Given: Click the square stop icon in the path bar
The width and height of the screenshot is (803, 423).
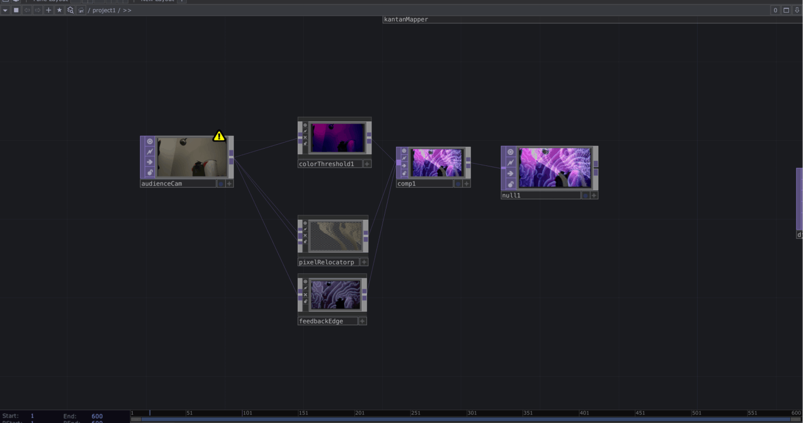Looking at the screenshot, I should [16, 10].
